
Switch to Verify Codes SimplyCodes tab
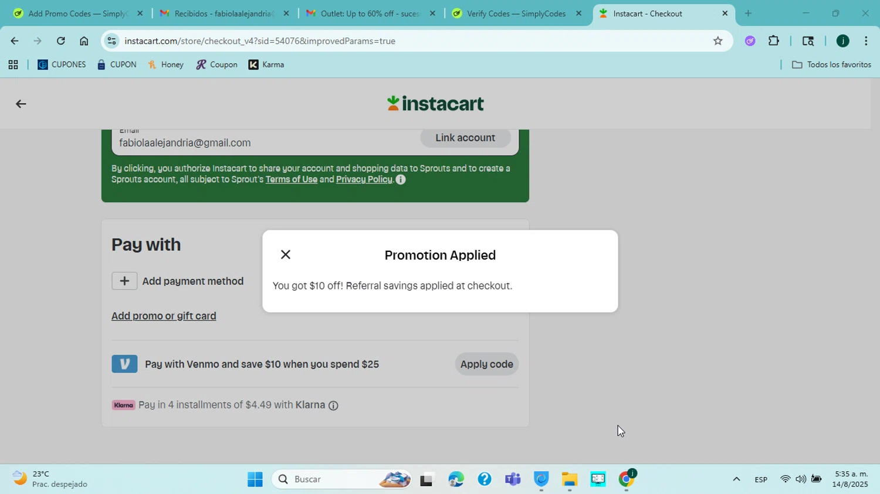click(x=516, y=13)
